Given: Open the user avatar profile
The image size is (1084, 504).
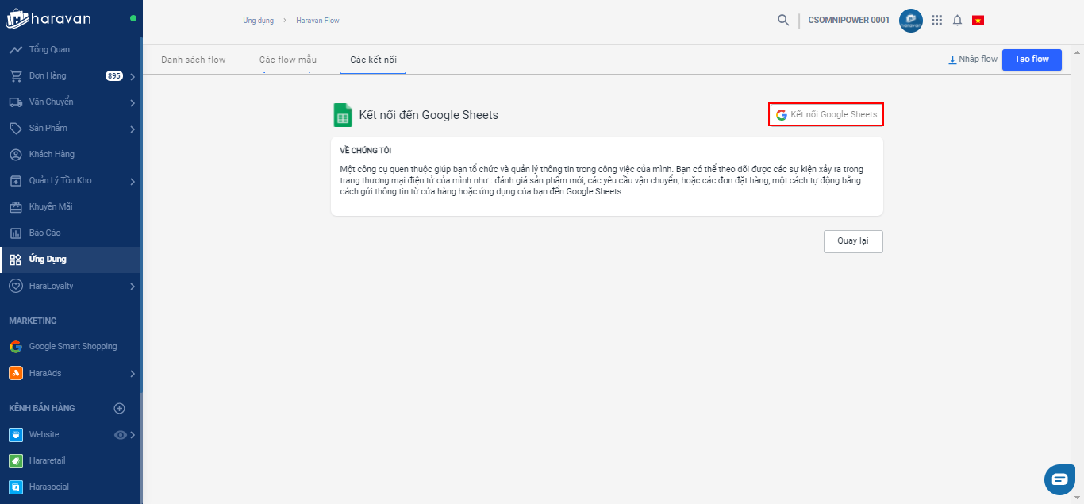Looking at the screenshot, I should click(x=910, y=21).
